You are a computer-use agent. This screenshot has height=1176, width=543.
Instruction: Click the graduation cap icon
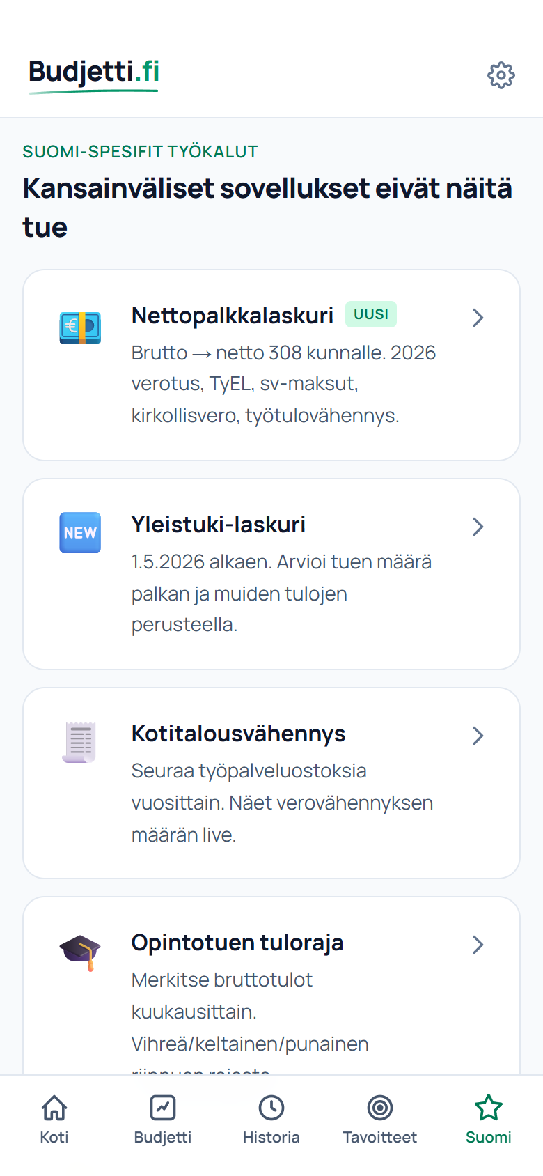80,952
